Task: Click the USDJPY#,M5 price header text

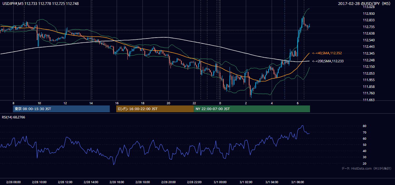Action: [x=40, y=4]
